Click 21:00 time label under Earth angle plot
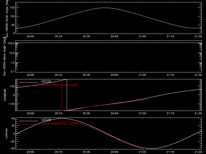 point(142,36)
